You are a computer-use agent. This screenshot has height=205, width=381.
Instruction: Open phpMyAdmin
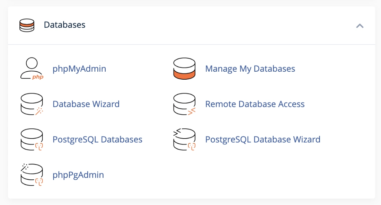coord(79,69)
